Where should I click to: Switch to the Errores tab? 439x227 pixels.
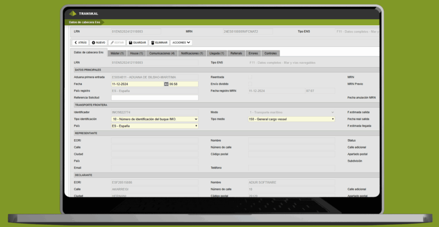tap(253, 54)
